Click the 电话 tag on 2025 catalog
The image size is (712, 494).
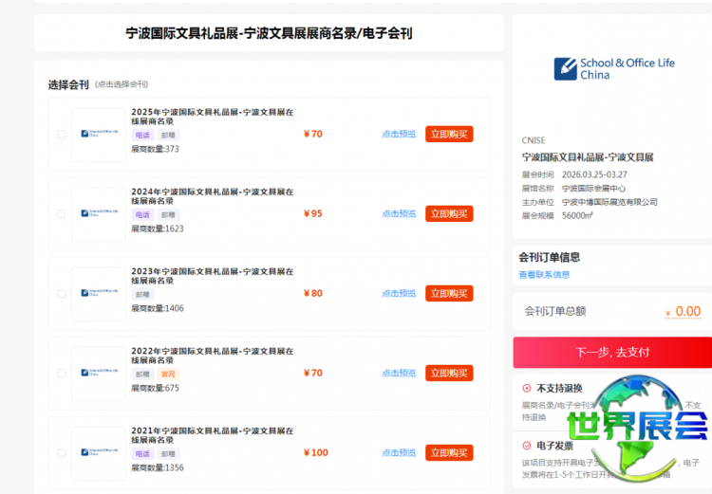141,135
